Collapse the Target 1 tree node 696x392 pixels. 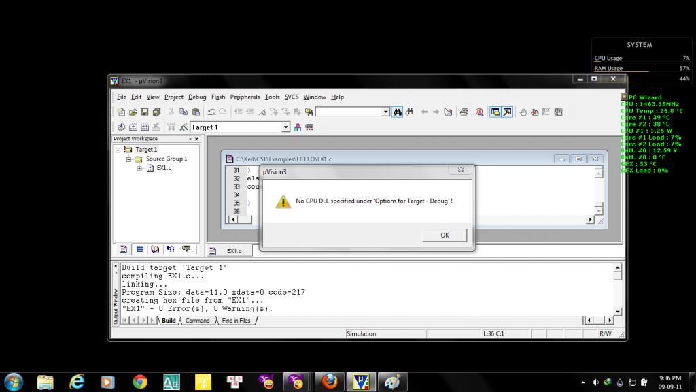118,150
